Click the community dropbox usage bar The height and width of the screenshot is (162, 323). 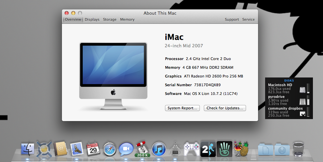click(x=308, y=112)
